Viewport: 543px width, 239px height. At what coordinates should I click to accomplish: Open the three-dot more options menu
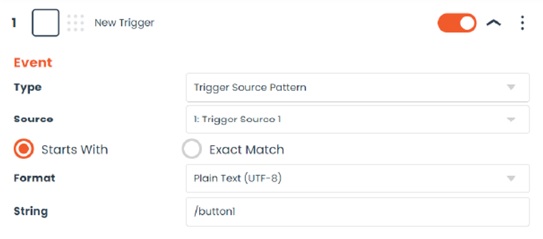pos(522,23)
